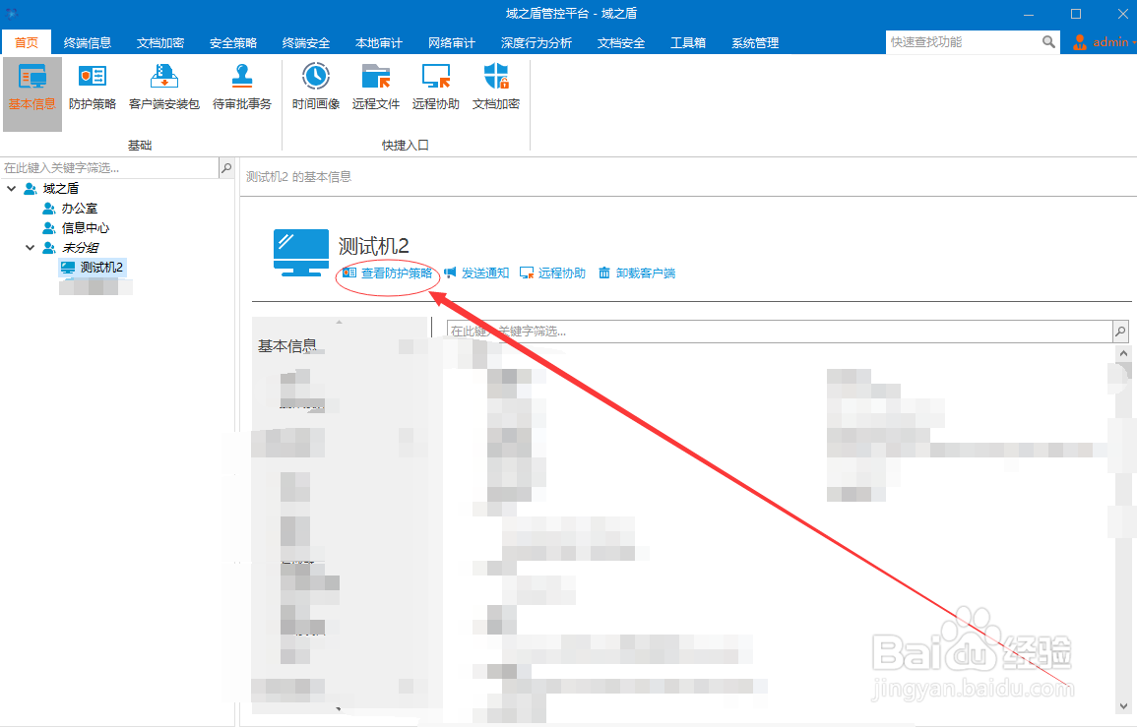Select the 域之盾 root node

(51, 189)
